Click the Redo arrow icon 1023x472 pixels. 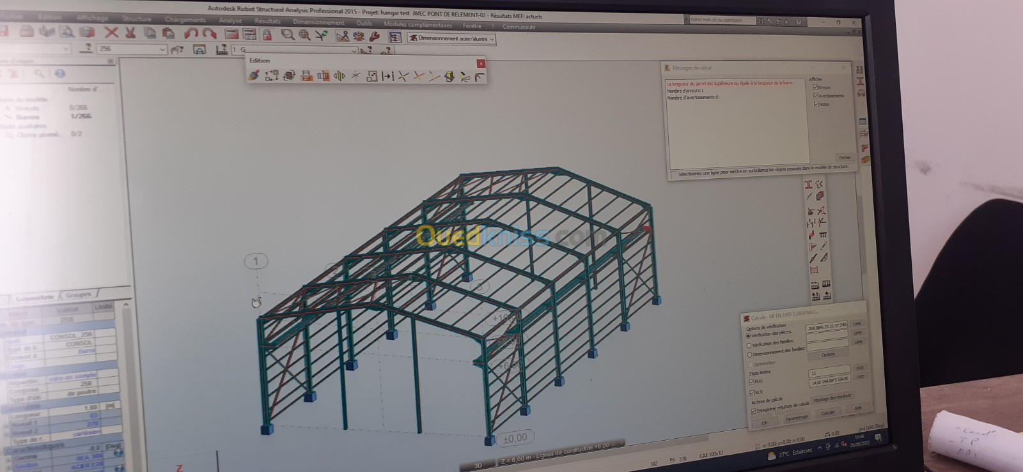pyautogui.click(x=208, y=33)
